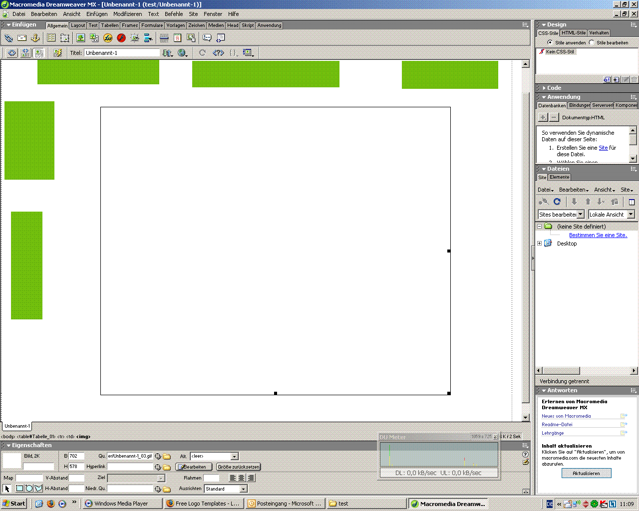Open the Tag Chooser icon
This screenshot has width=639, height=511.
221,38
